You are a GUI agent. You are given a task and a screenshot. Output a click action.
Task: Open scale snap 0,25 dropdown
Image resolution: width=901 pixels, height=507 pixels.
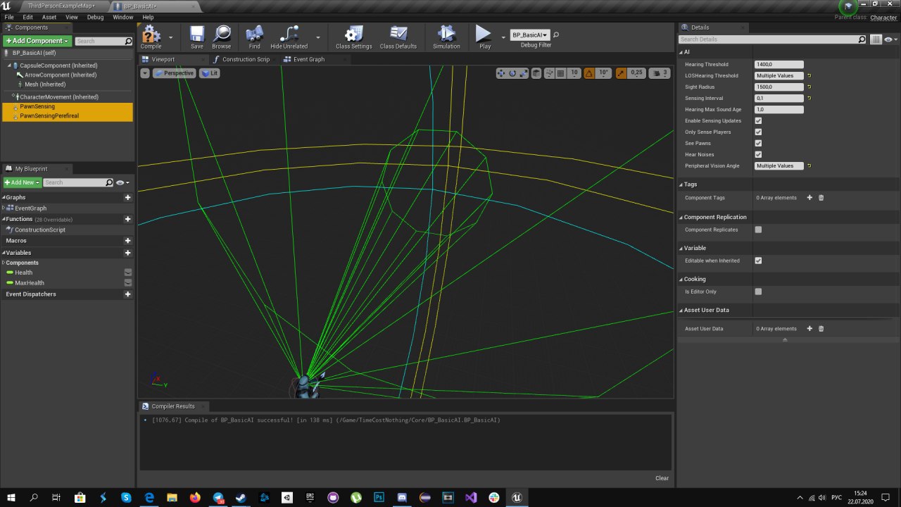pos(636,73)
